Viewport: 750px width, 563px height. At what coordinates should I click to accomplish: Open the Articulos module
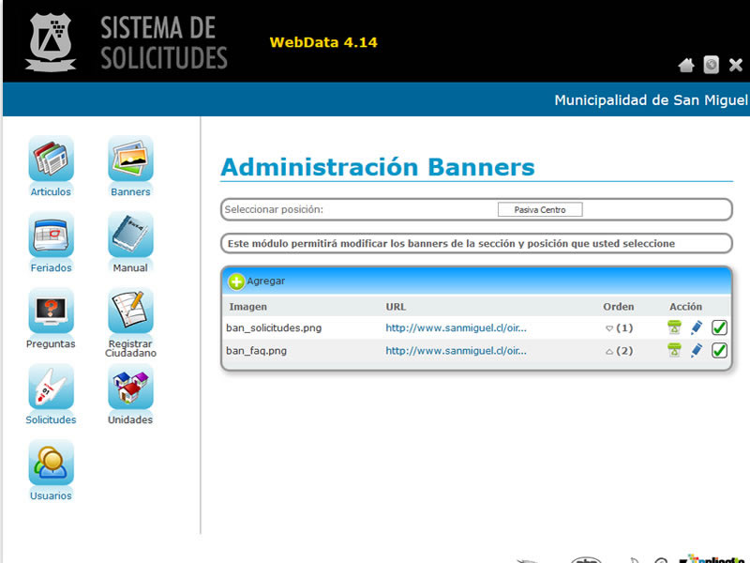point(50,160)
